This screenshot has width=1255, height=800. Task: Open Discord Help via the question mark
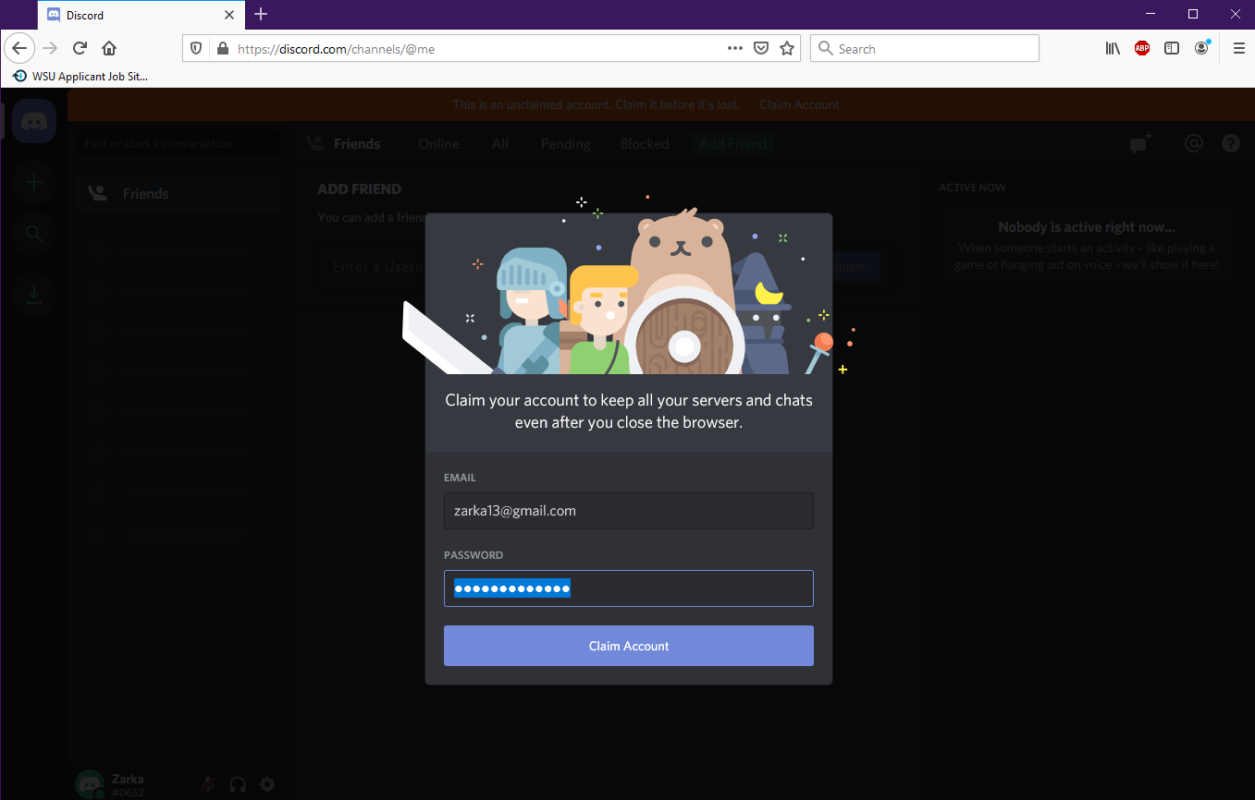click(x=1229, y=143)
